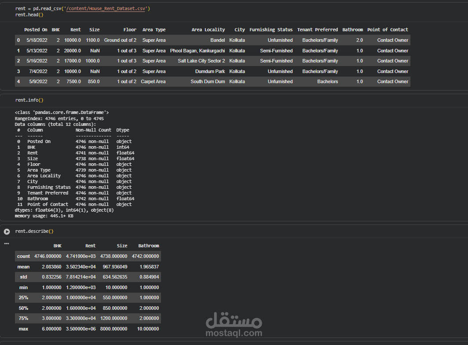The width and height of the screenshot is (468, 345).
Task: Click the 'Bandel' locality cell
Action: (x=218, y=40)
